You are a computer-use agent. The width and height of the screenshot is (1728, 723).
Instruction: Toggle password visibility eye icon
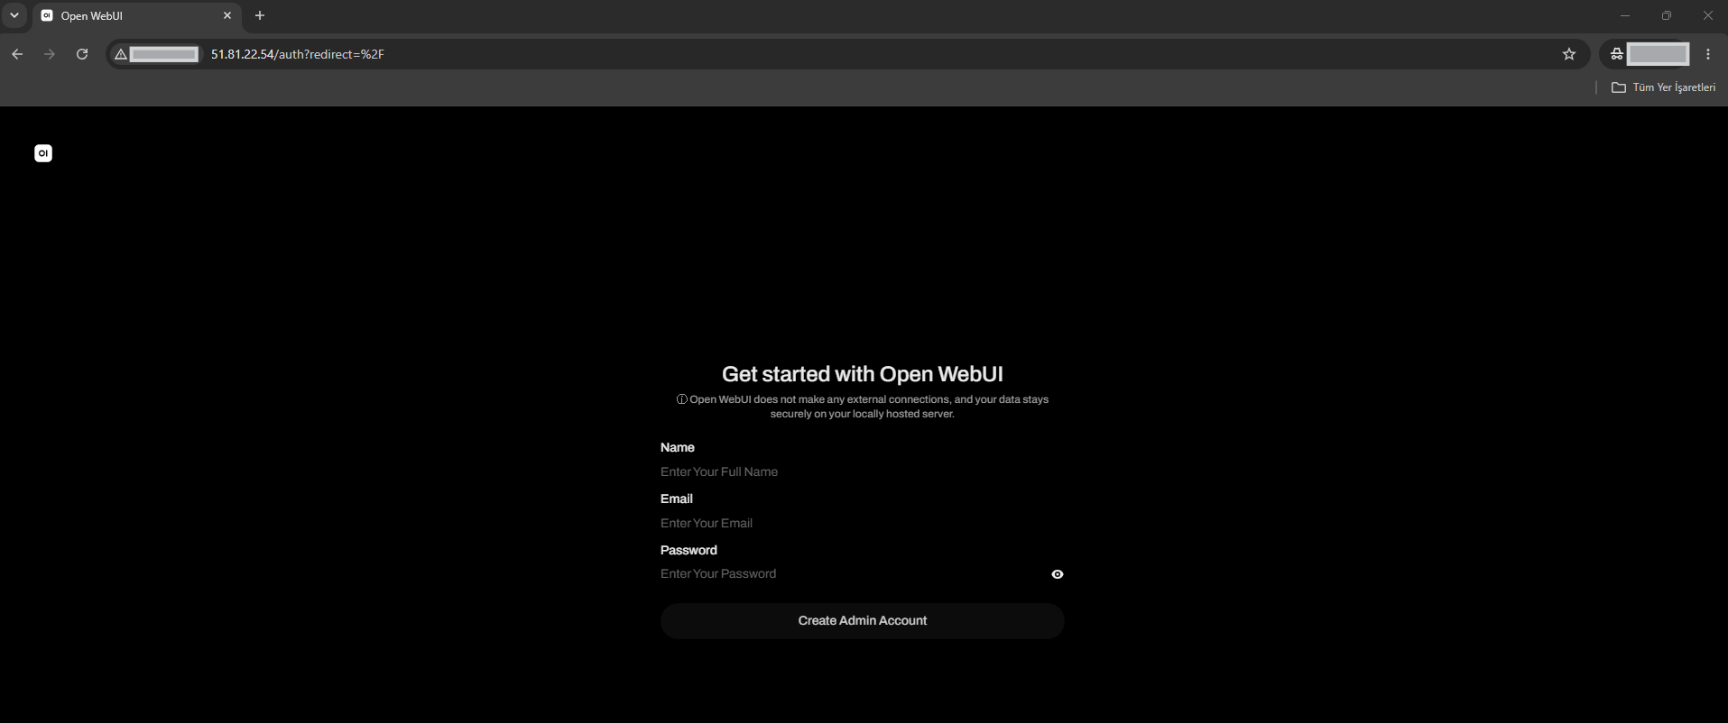(x=1058, y=574)
